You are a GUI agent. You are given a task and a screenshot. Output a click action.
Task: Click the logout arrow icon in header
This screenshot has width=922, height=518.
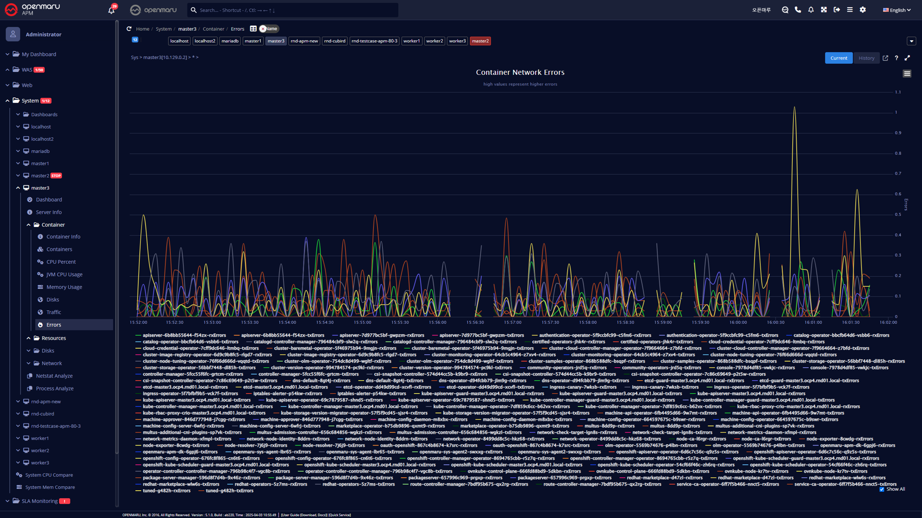[x=837, y=10]
